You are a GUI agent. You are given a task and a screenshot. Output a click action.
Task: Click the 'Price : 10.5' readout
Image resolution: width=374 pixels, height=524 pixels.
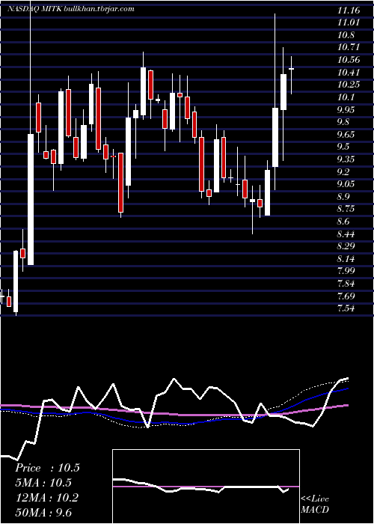pos(47,468)
